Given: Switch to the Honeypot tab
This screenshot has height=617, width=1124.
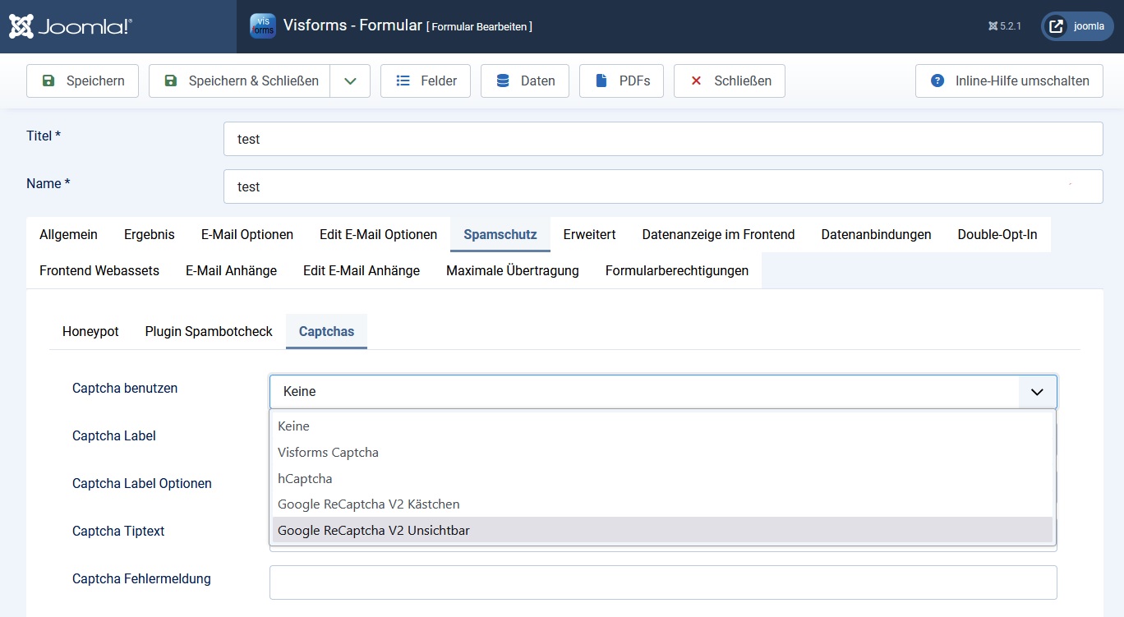Looking at the screenshot, I should (90, 331).
